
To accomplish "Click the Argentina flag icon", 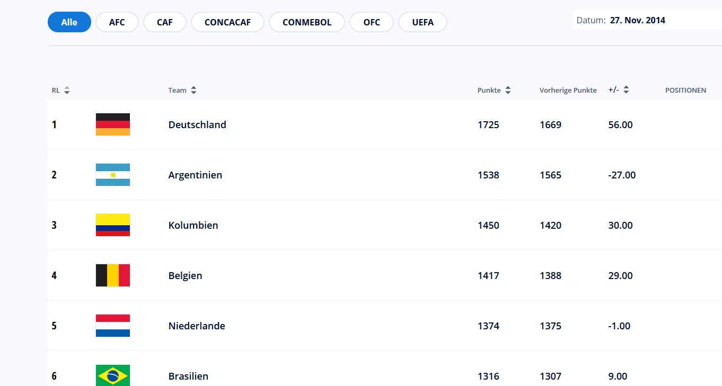I will pyautogui.click(x=112, y=175).
